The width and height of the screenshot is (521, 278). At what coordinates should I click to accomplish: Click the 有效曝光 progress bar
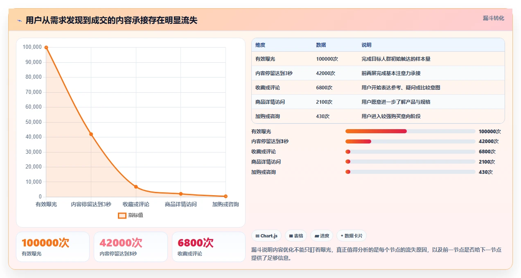(410, 131)
